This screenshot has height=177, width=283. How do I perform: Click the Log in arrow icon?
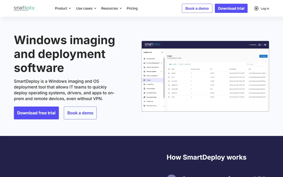(256, 8)
